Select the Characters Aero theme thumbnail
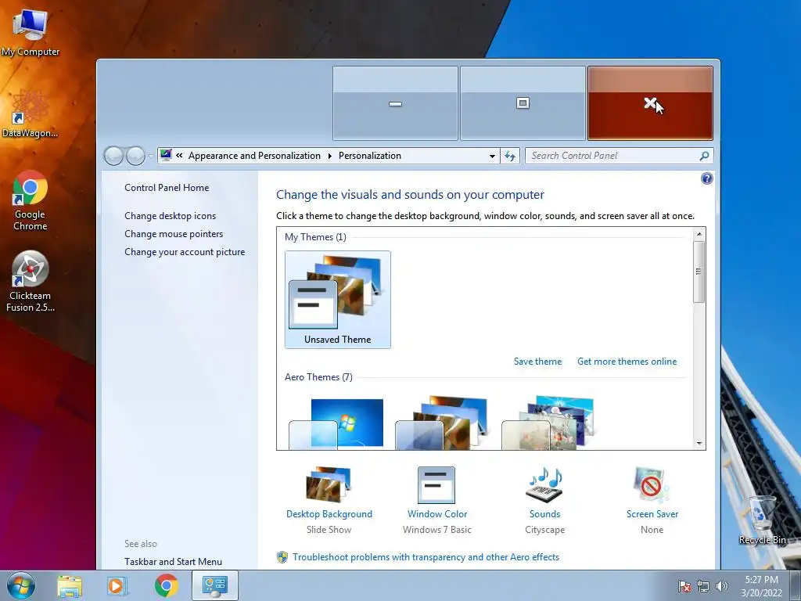Image resolution: width=801 pixels, height=601 pixels. pyautogui.click(x=548, y=423)
